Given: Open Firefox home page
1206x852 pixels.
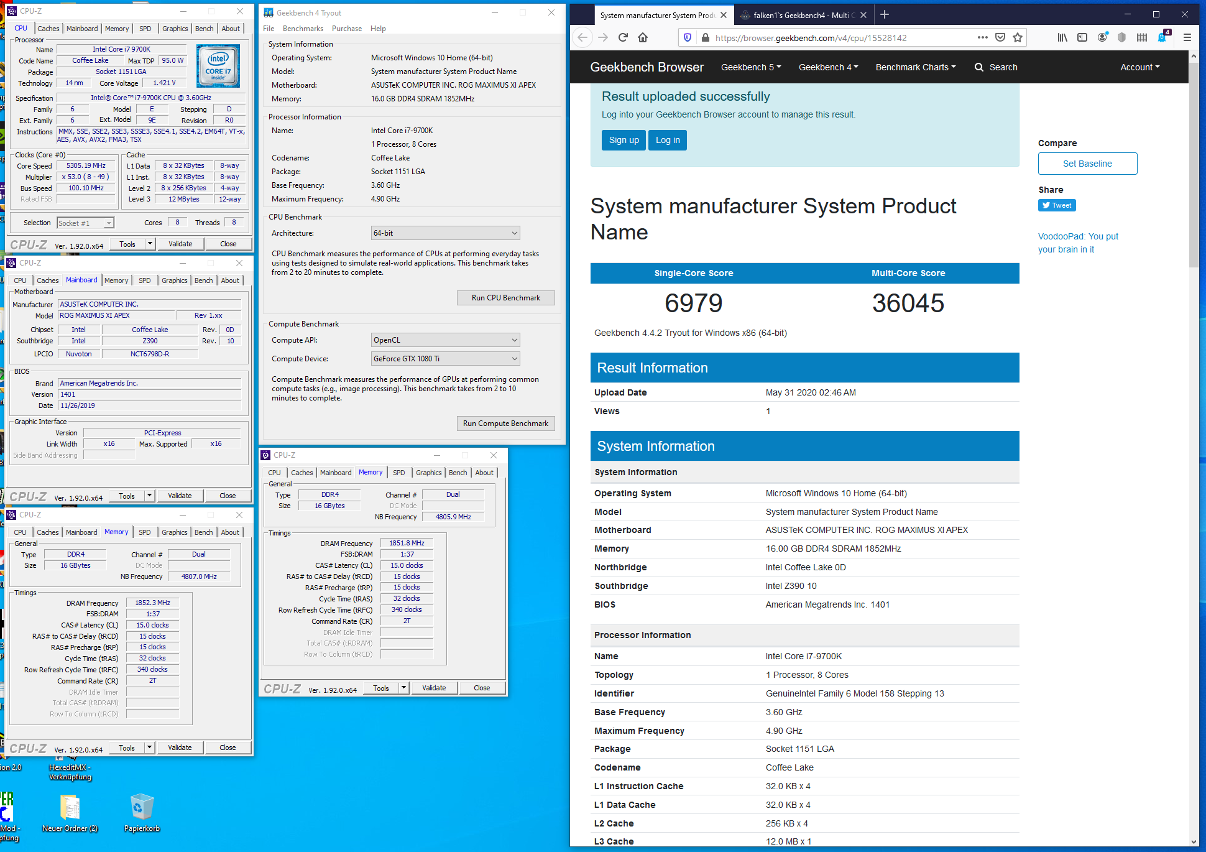Looking at the screenshot, I should point(643,37).
